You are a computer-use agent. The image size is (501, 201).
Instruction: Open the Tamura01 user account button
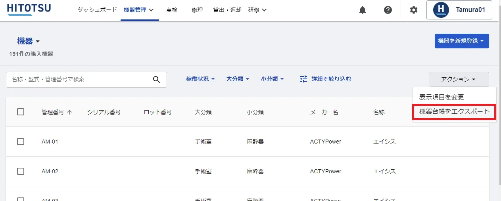point(459,10)
